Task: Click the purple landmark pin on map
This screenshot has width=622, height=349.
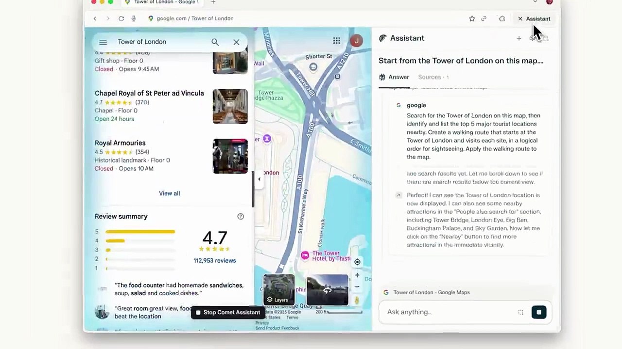Action: [x=267, y=139]
